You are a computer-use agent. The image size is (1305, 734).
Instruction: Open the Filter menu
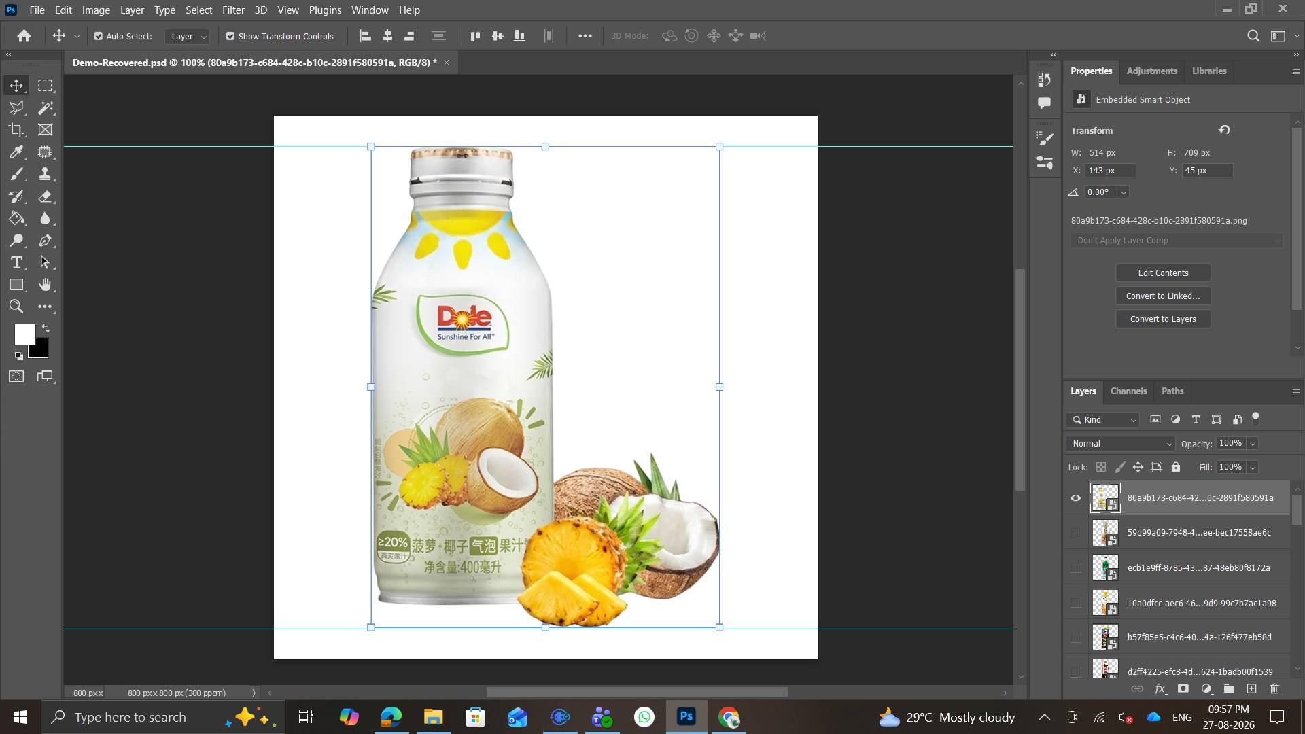pyautogui.click(x=233, y=10)
